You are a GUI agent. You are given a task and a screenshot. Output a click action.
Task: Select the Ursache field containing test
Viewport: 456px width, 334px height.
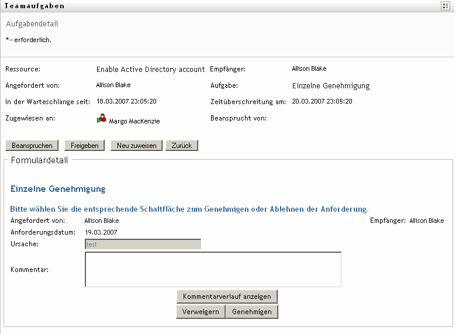click(143, 244)
